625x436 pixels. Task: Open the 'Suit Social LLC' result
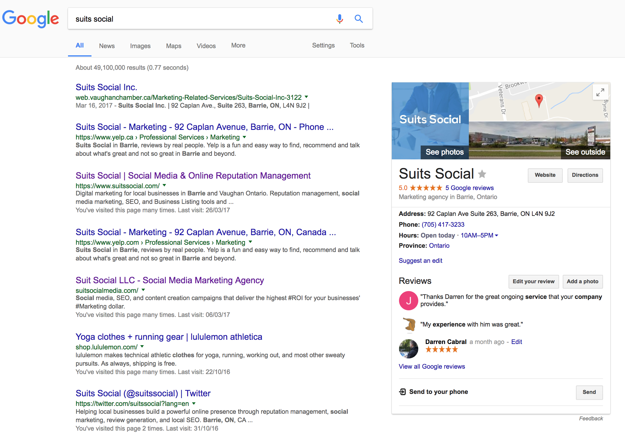tap(170, 280)
